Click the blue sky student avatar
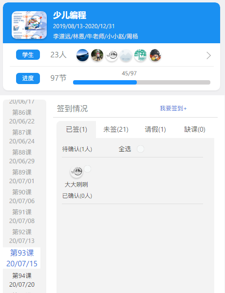The height and width of the screenshot is (293, 225). (82, 55)
